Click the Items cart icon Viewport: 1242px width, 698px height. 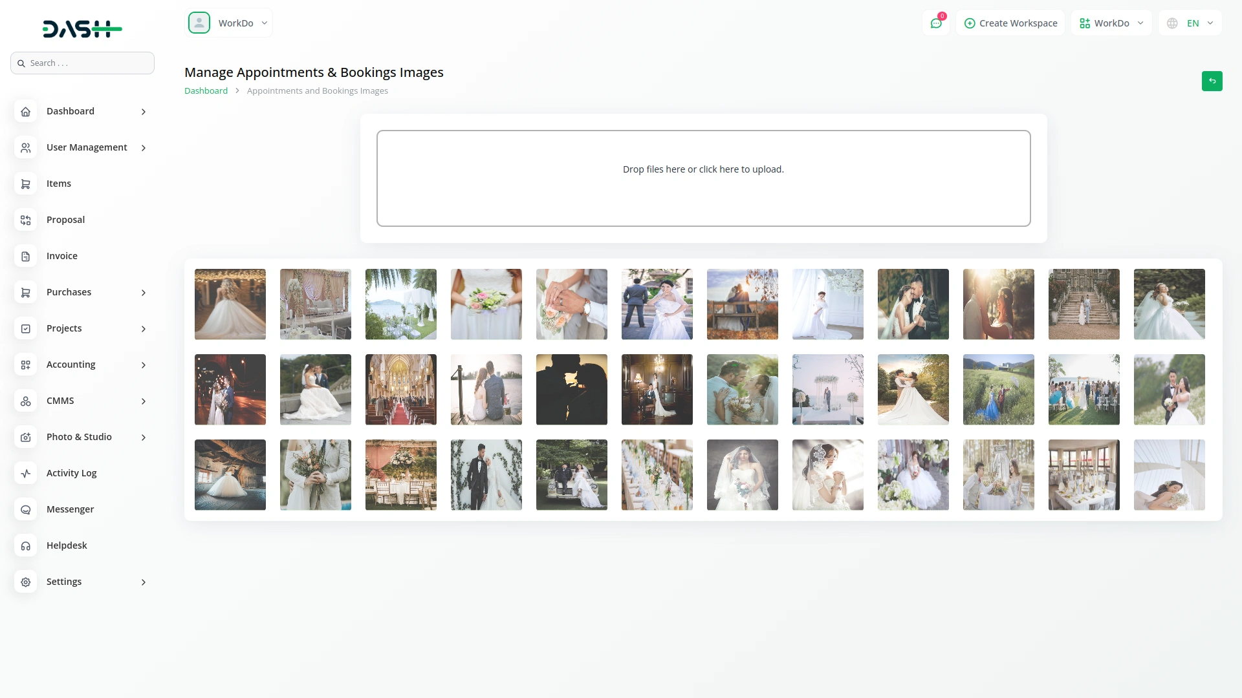[25, 184]
